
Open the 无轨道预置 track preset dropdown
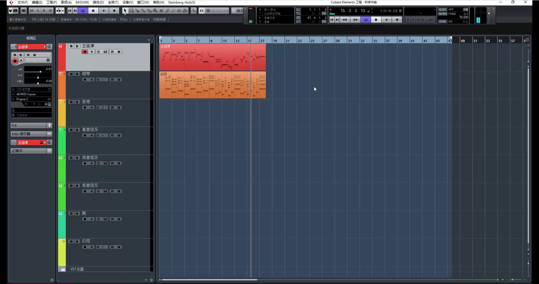[x=31, y=89]
